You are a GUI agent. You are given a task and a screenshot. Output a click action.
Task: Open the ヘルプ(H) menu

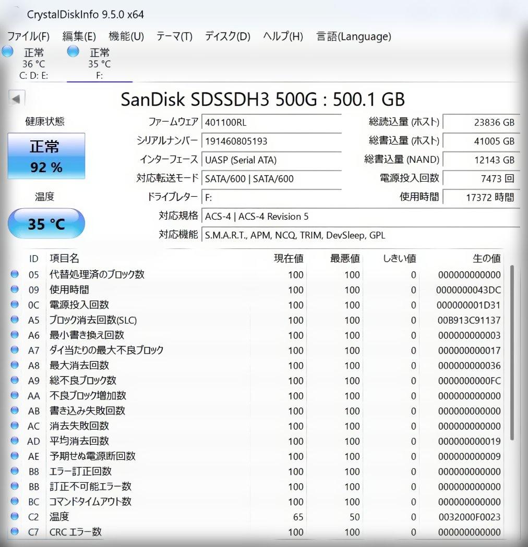[283, 37]
